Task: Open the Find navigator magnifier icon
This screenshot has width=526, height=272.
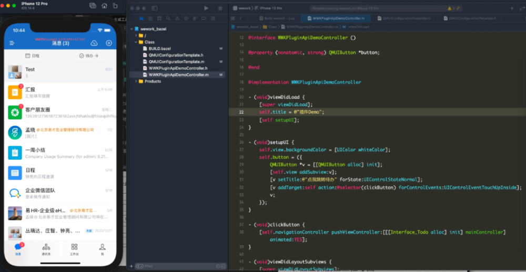Action: coord(168,18)
